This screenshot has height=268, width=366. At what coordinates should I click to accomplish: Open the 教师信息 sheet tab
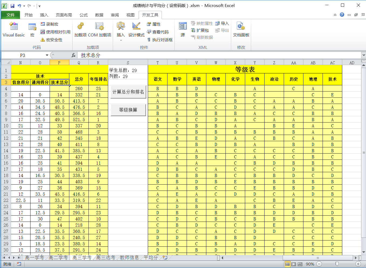pyautogui.click(x=129, y=258)
